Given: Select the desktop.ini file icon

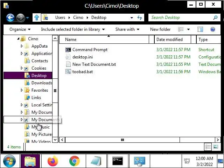Looking at the screenshot, I should click(x=68, y=57).
